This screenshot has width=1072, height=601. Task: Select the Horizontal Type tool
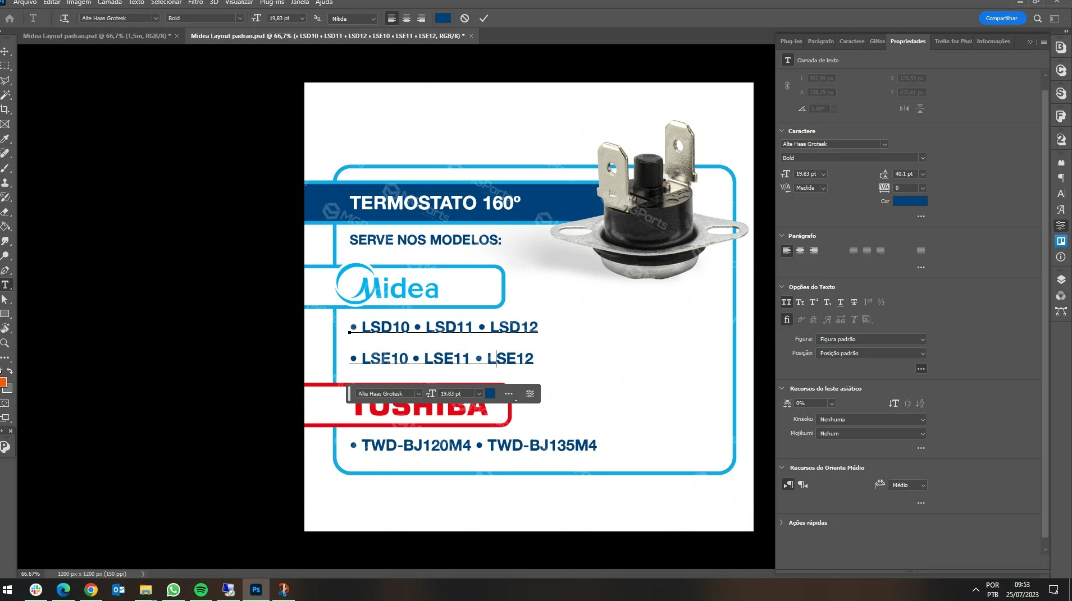coord(5,285)
